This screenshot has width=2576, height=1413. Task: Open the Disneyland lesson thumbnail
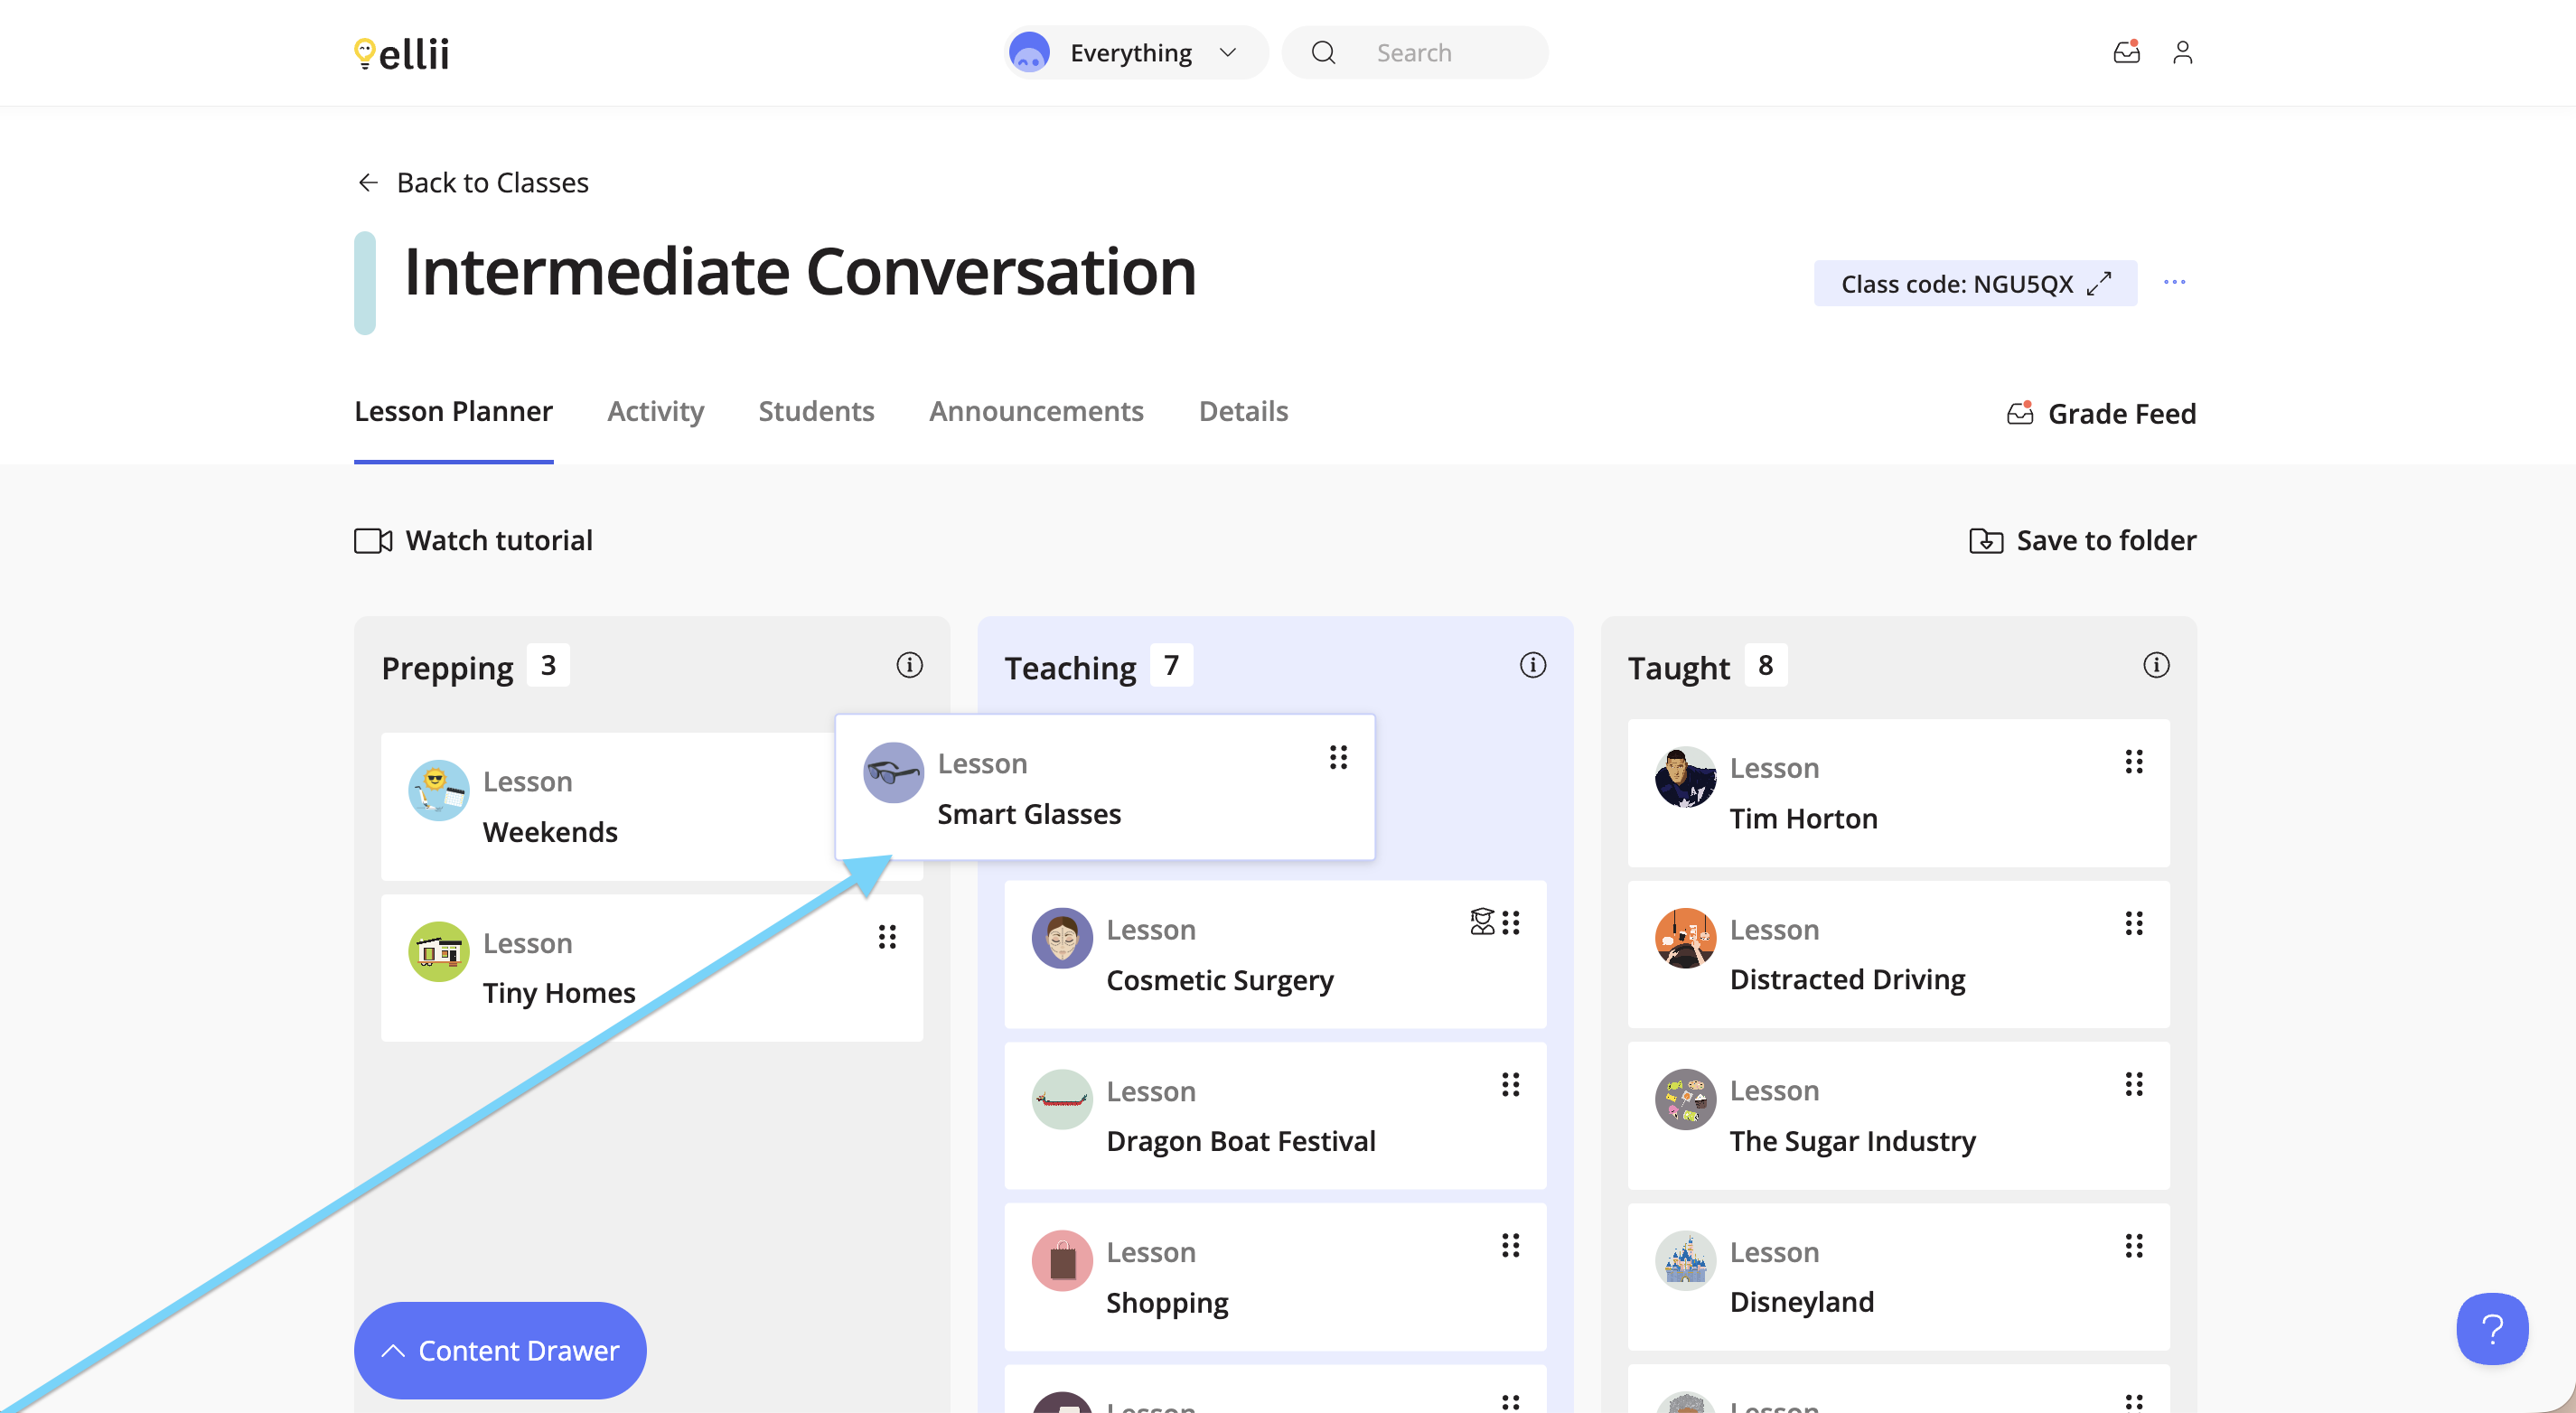(x=1686, y=1260)
